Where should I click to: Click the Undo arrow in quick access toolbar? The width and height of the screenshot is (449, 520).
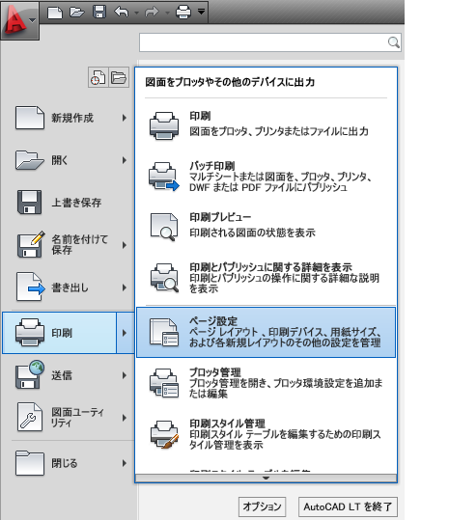point(122,13)
